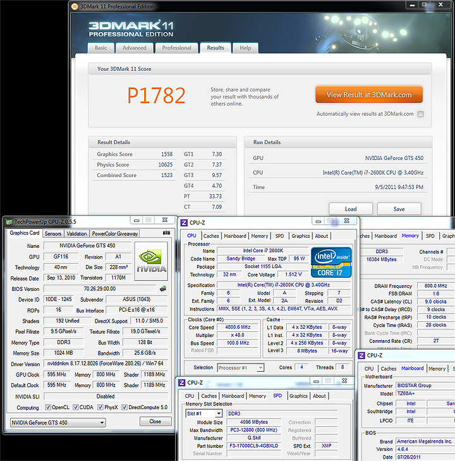The image size is (455, 461).
Task: Click the Physics Score value 10625
Action: tap(166, 164)
